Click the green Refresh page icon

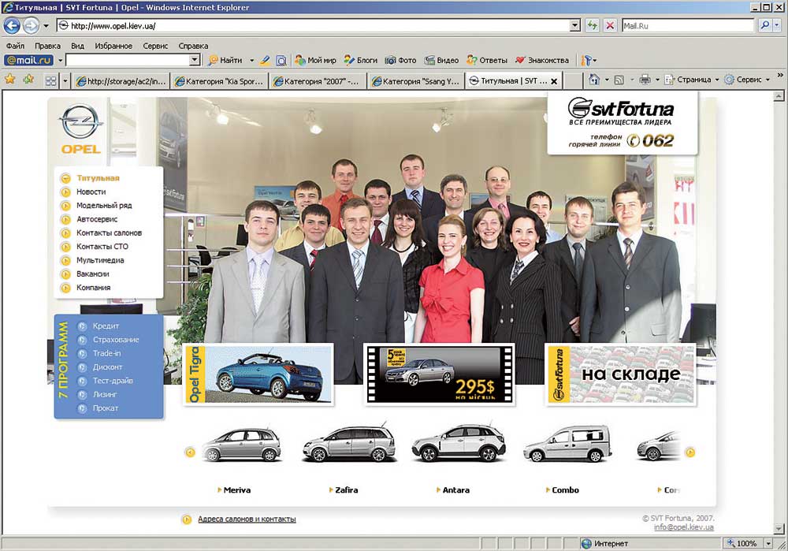(593, 25)
